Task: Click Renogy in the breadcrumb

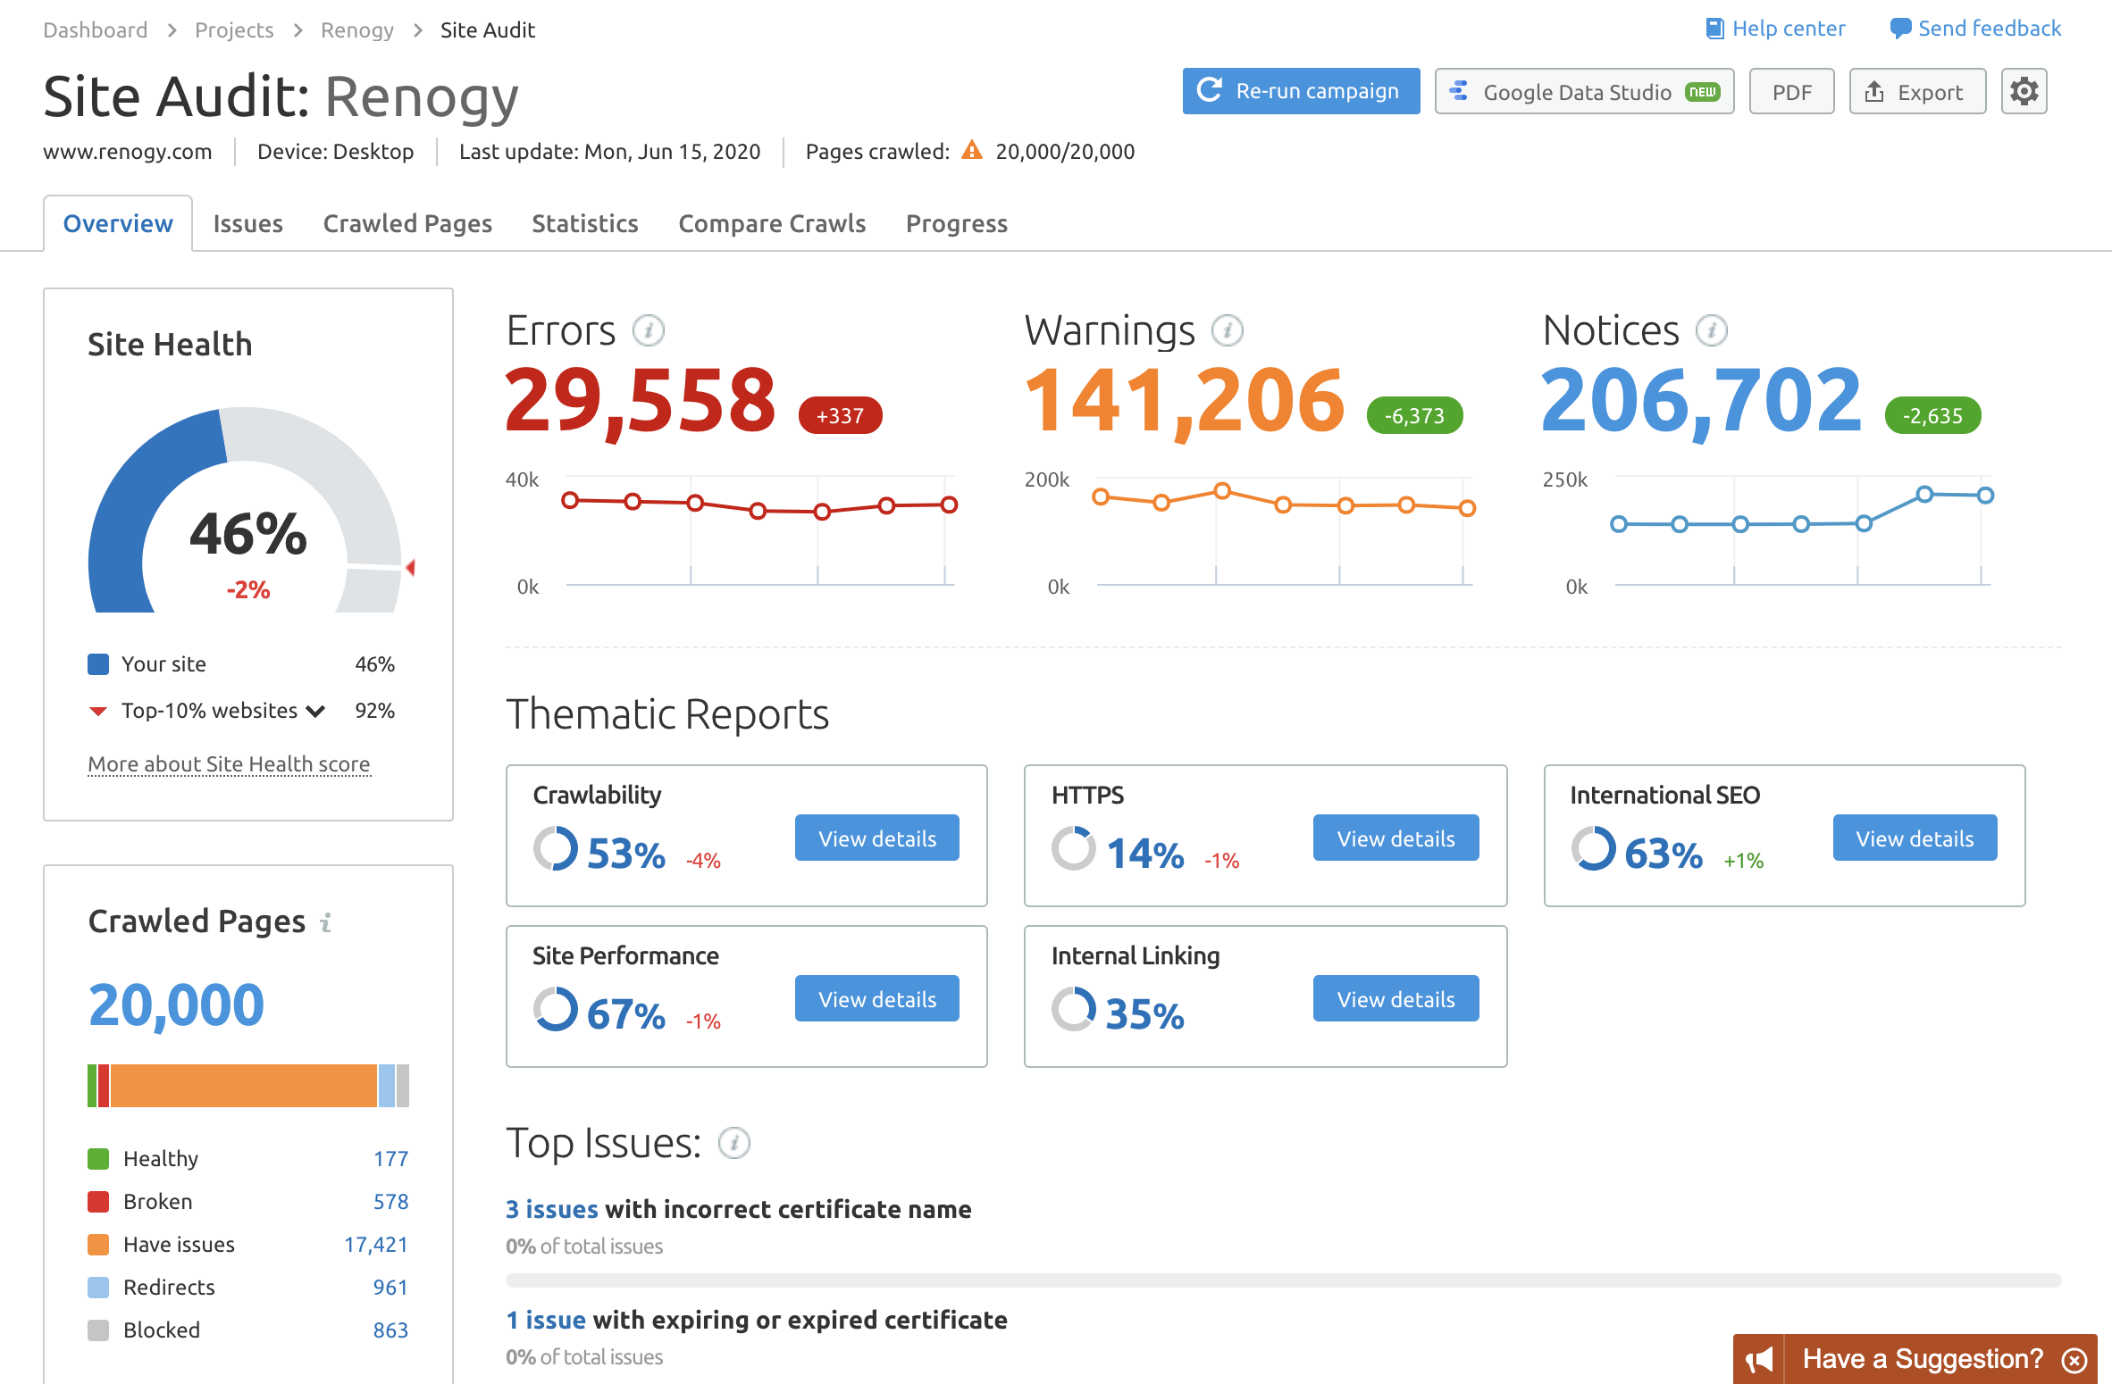Action: (x=357, y=30)
